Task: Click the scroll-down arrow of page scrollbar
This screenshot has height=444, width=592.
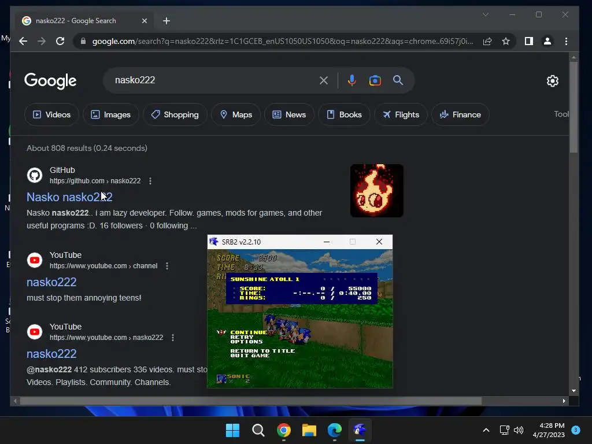Action: click(573, 391)
